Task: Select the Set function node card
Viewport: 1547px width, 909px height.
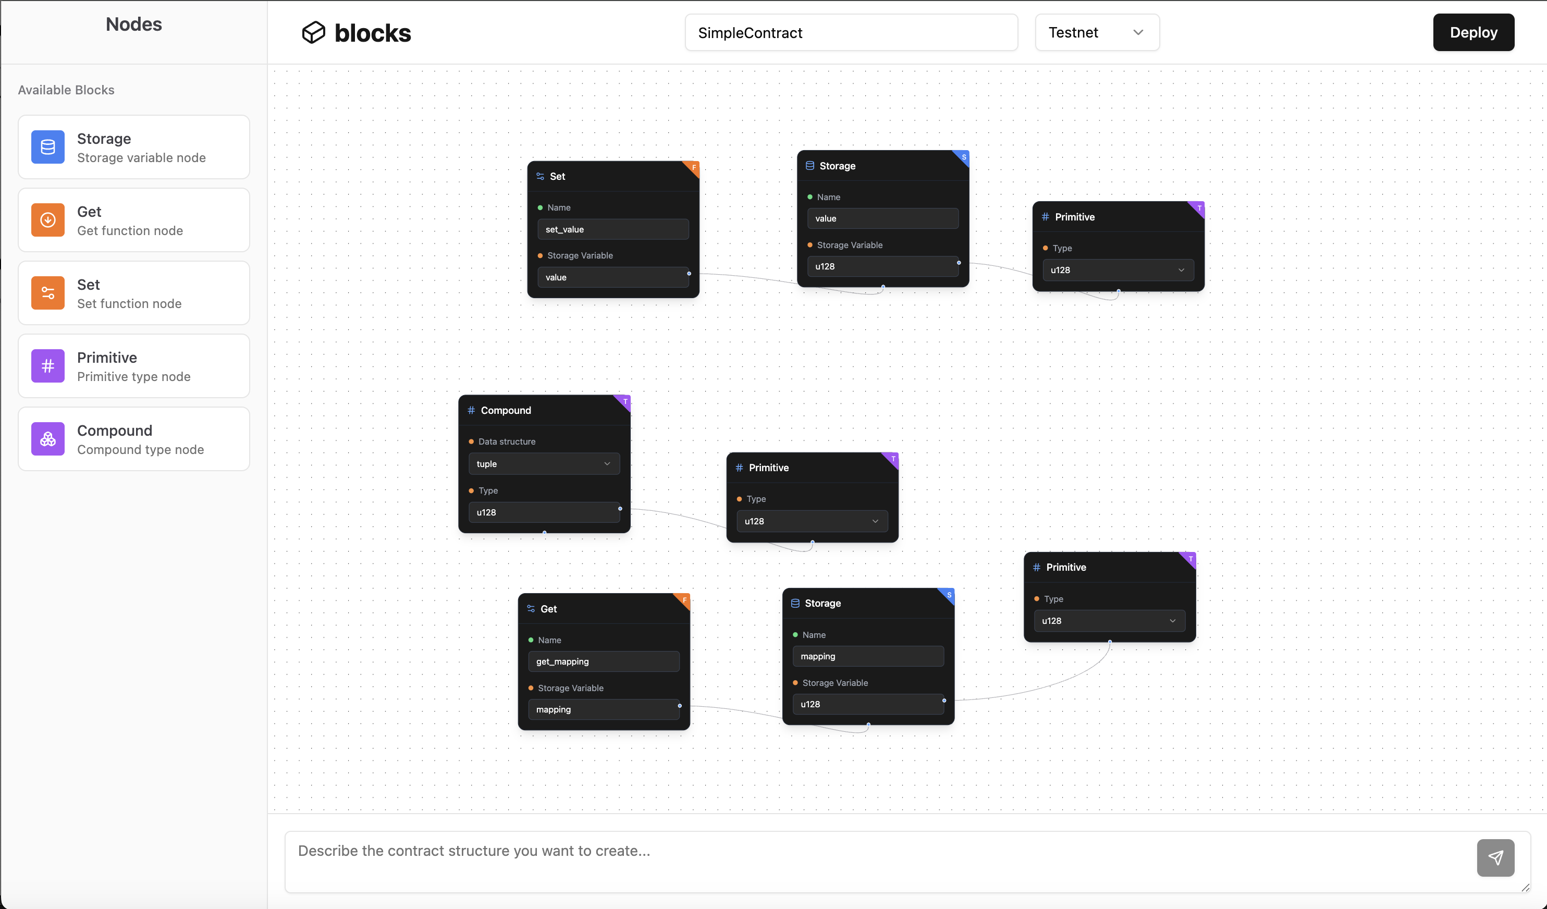Action: point(134,293)
